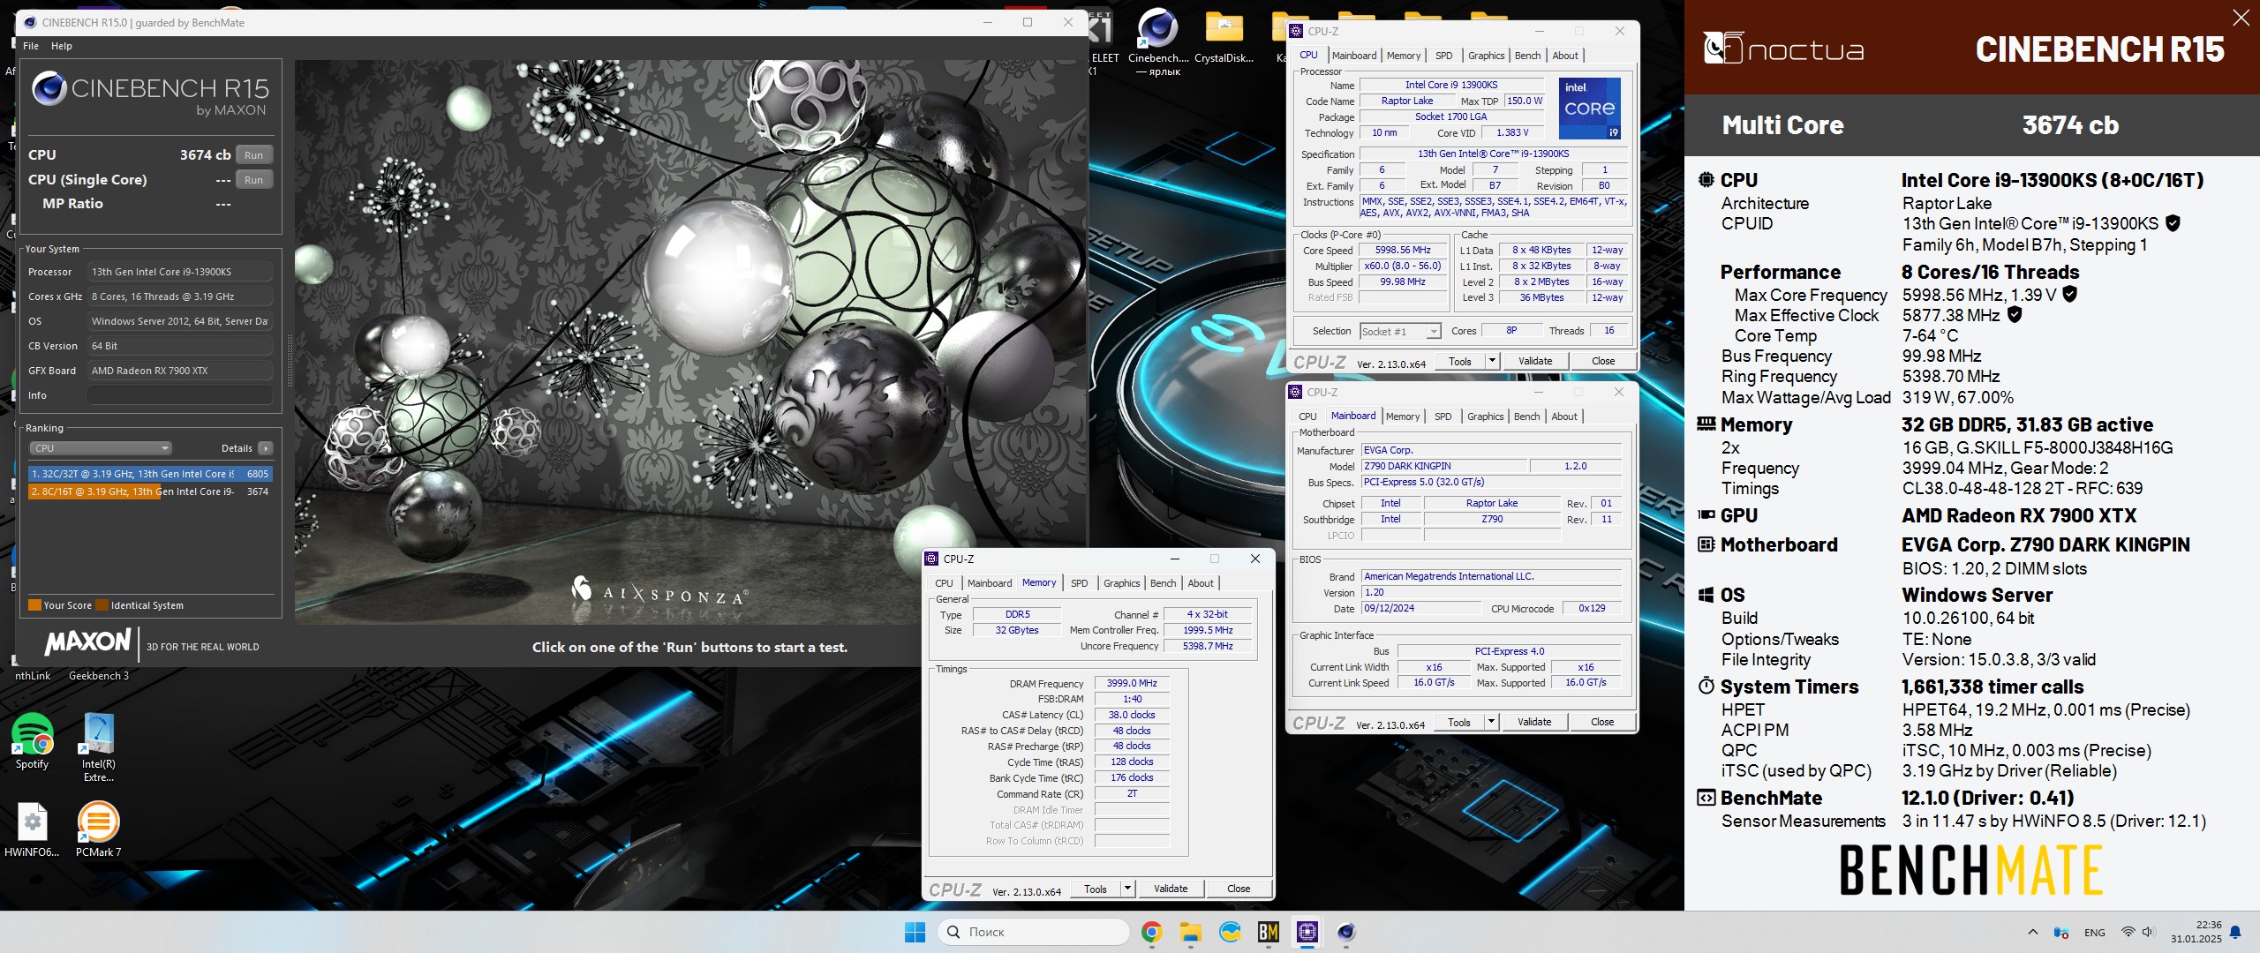Select Mainboard tab in top CPU-Z window

pos(1354,56)
